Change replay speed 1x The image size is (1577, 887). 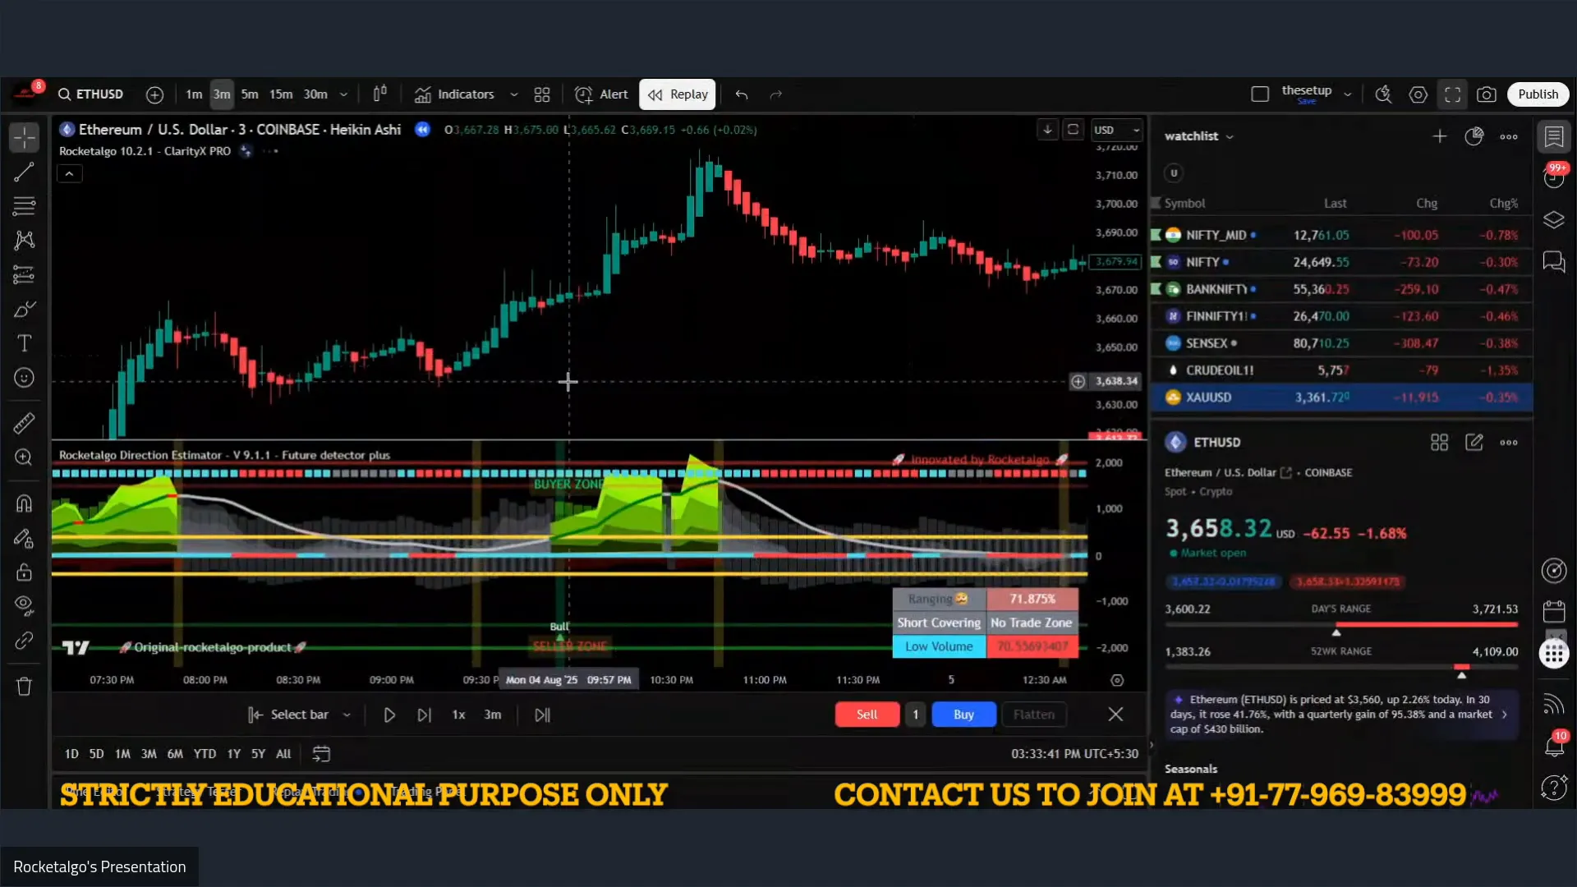458,715
